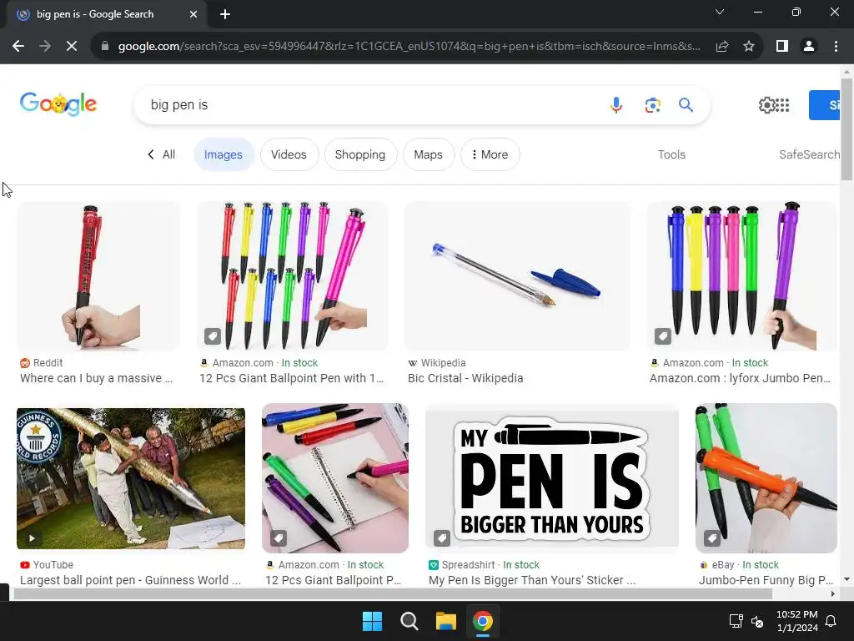Open 'Amazon.com : lyforx Jumbo Pen' link
The image size is (854, 641).
click(741, 378)
